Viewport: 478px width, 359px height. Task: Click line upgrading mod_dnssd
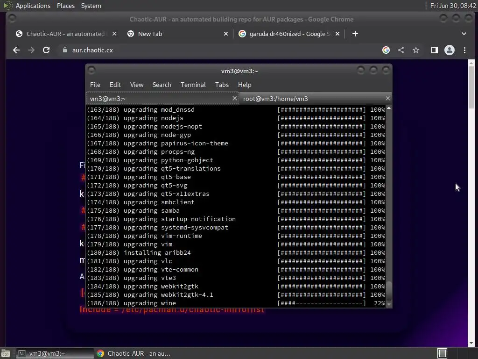coord(236,109)
